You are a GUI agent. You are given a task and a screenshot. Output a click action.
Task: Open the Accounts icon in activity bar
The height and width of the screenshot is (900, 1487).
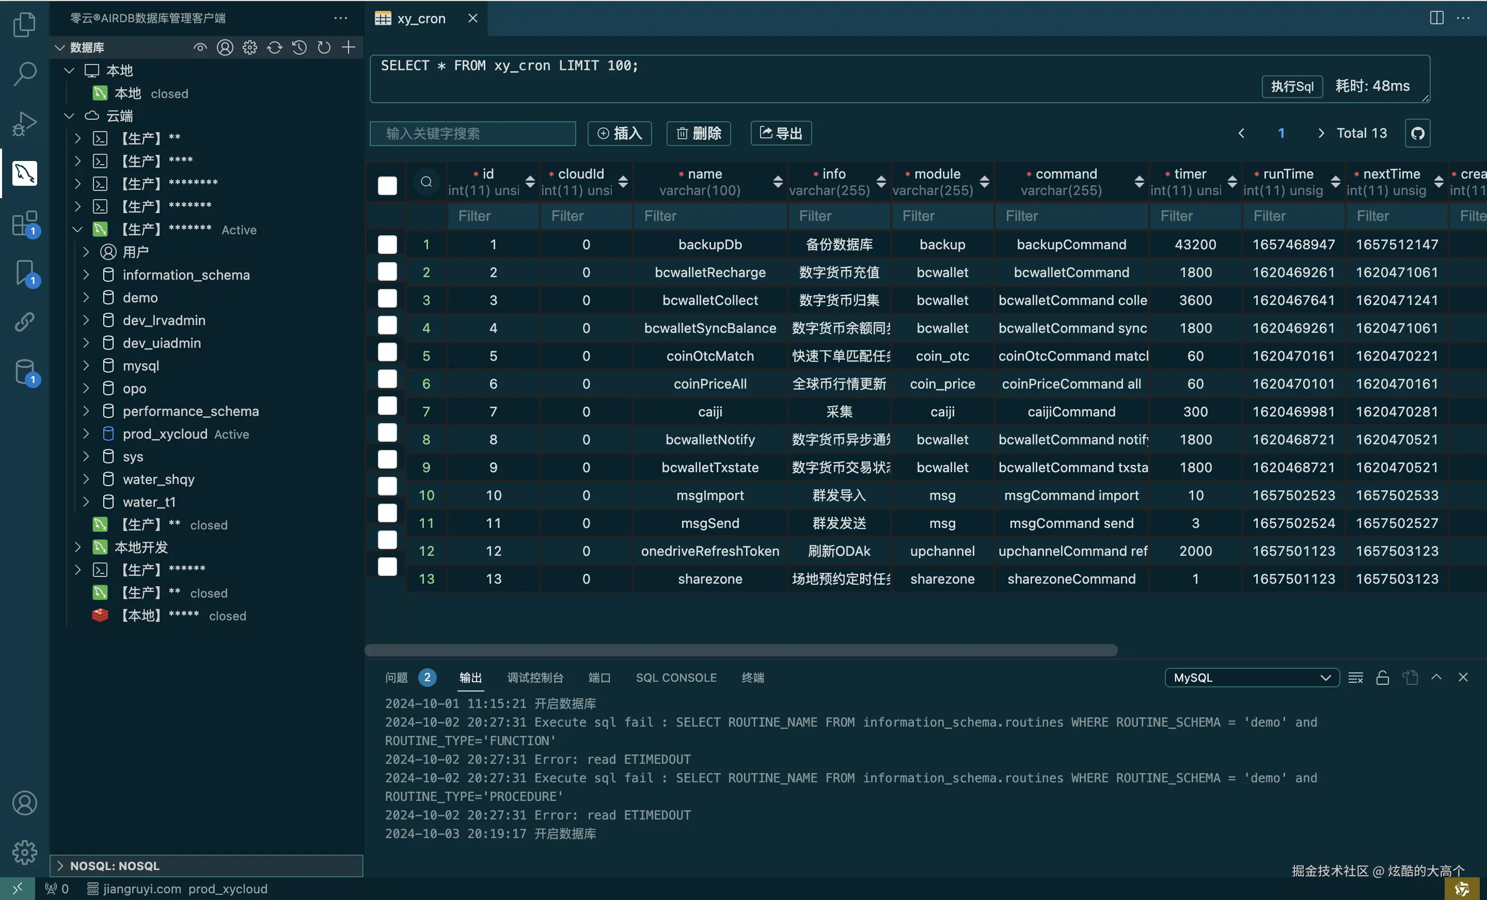coord(25,803)
